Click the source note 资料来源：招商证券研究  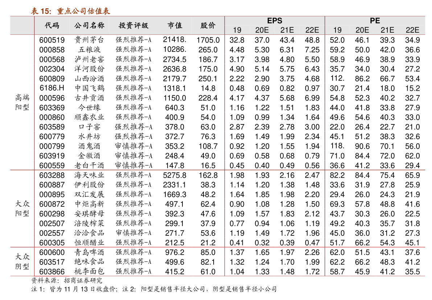pyautogui.click(x=66, y=280)
